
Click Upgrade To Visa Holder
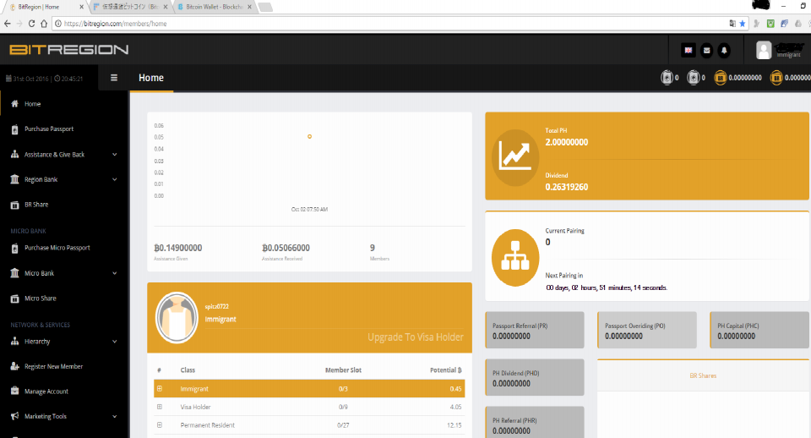(416, 337)
